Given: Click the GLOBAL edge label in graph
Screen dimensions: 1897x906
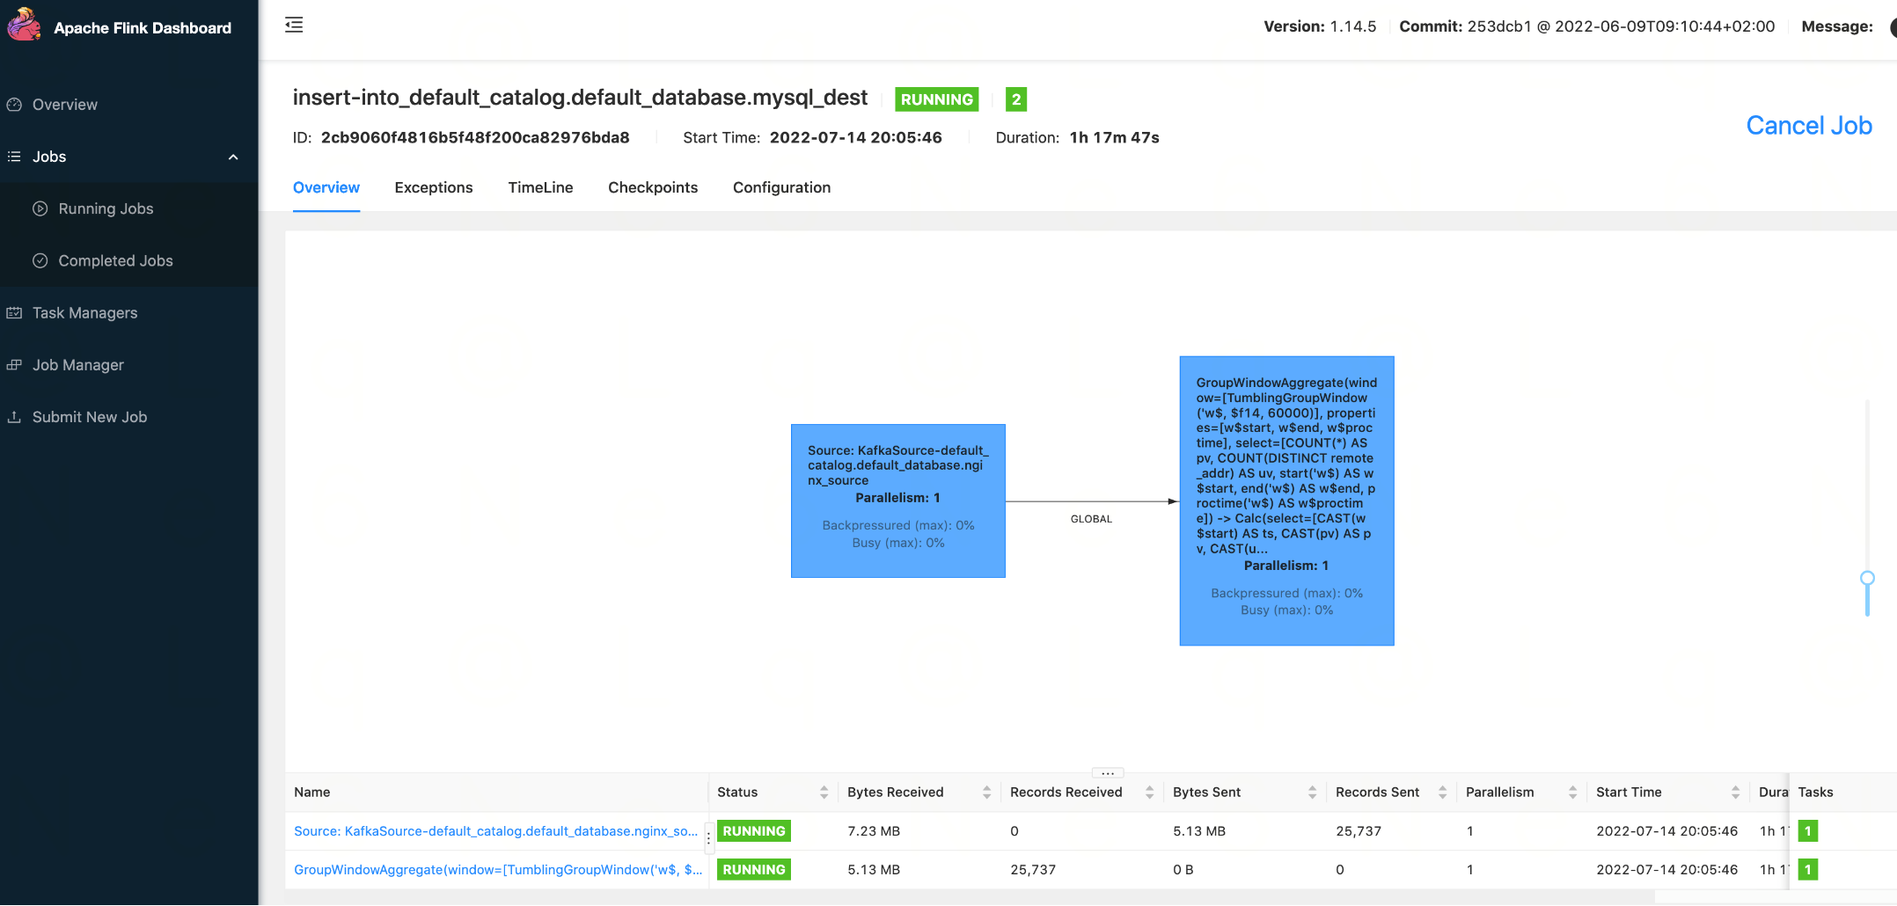Looking at the screenshot, I should point(1091,519).
